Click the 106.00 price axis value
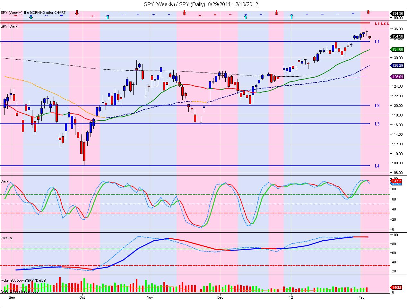 (397, 173)
